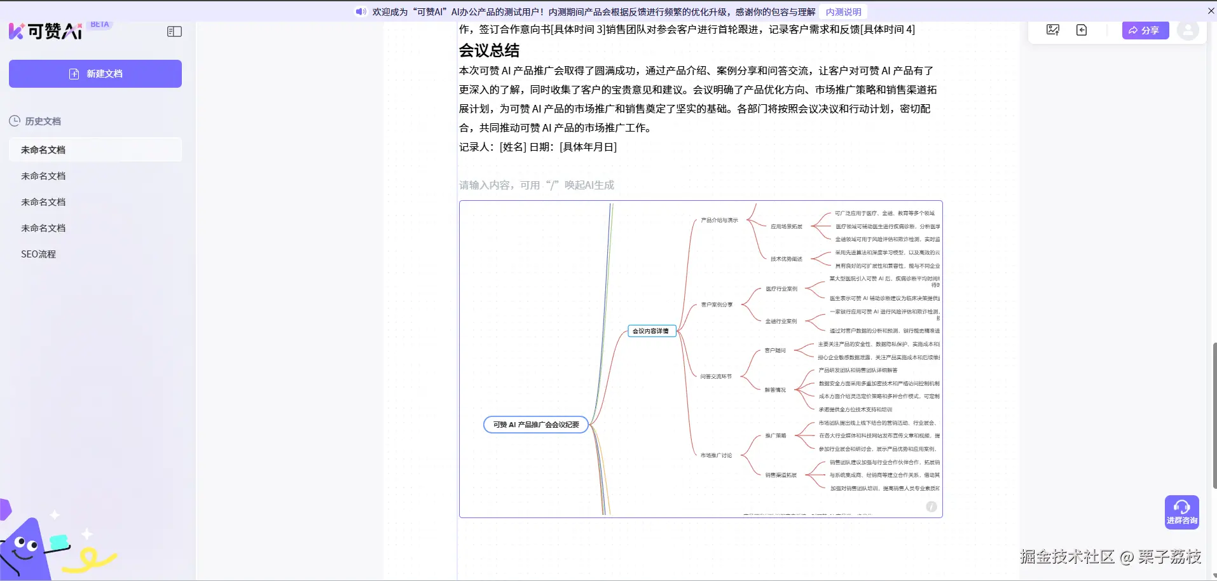The width and height of the screenshot is (1217, 581).
Task: Select the 医疗行业案例 node
Action: 781,289
